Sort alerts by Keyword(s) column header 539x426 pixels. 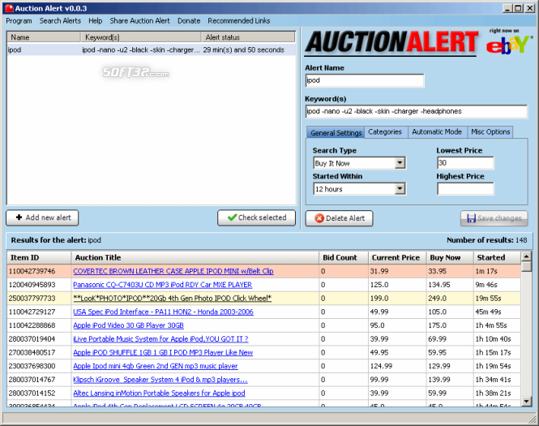pyautogui.click(x=141, y=37)
